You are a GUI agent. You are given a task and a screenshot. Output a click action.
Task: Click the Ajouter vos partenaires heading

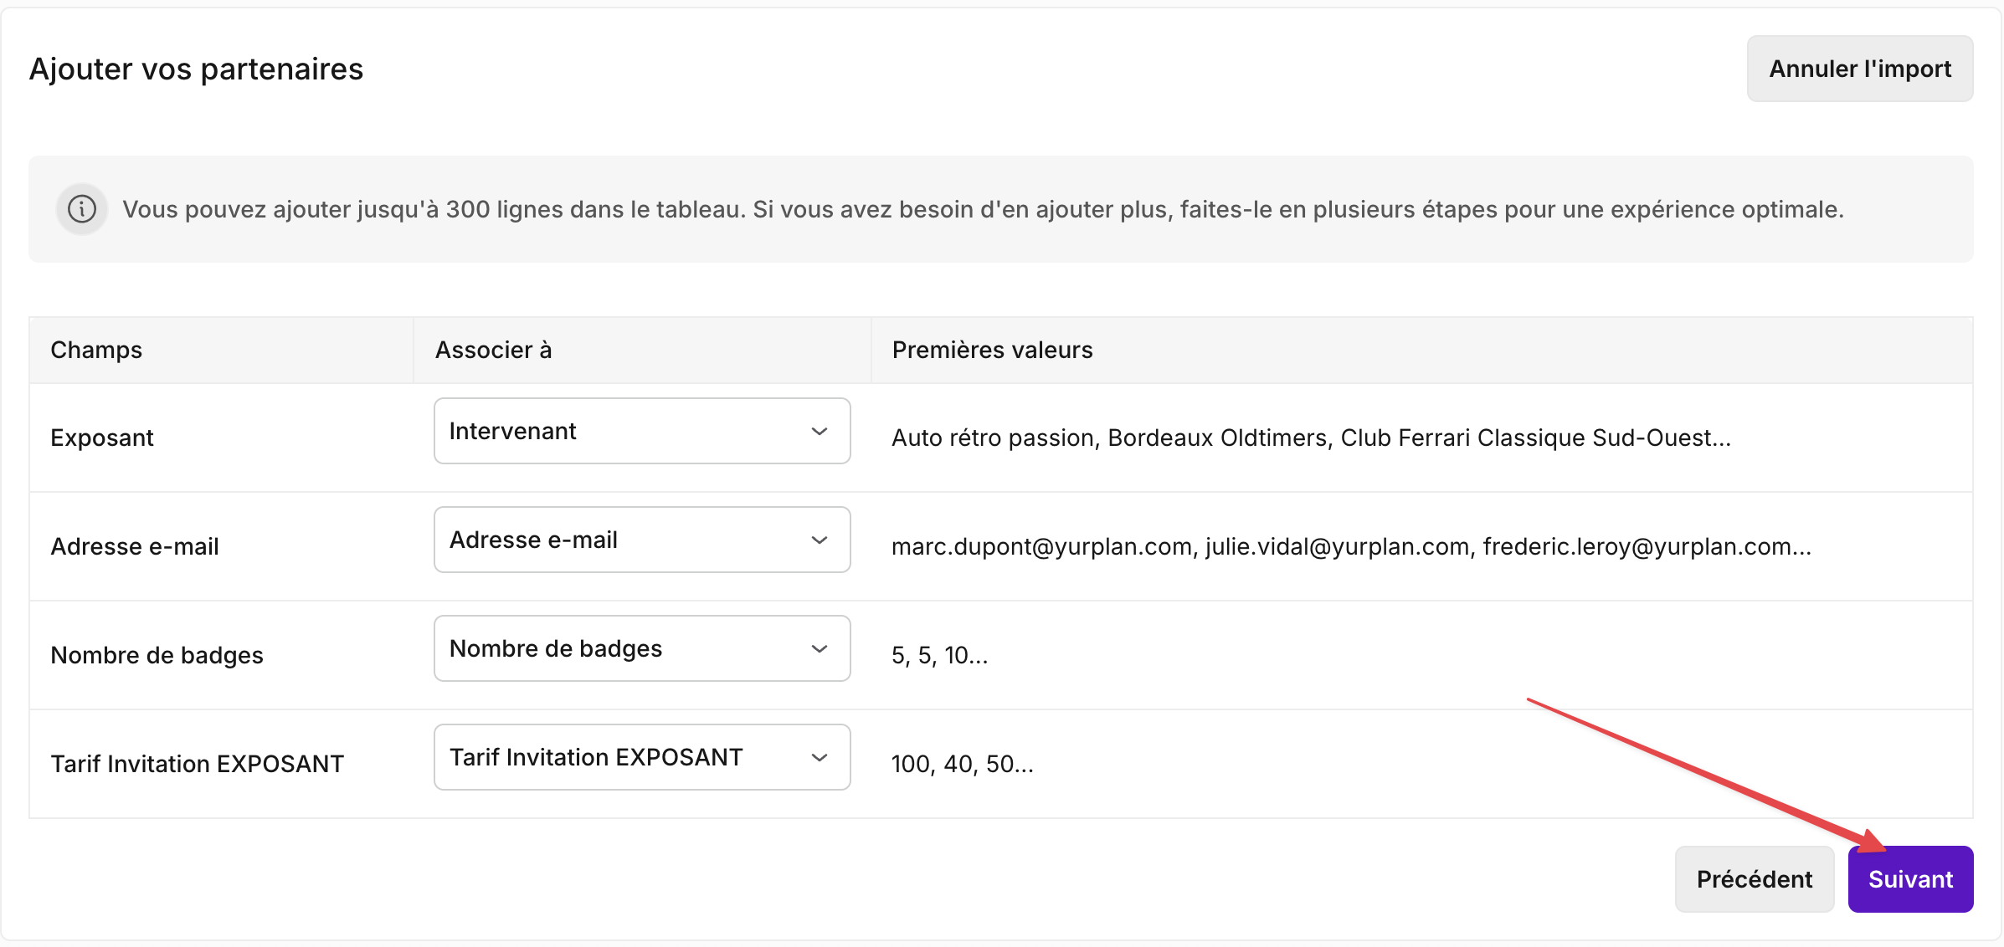196,69
